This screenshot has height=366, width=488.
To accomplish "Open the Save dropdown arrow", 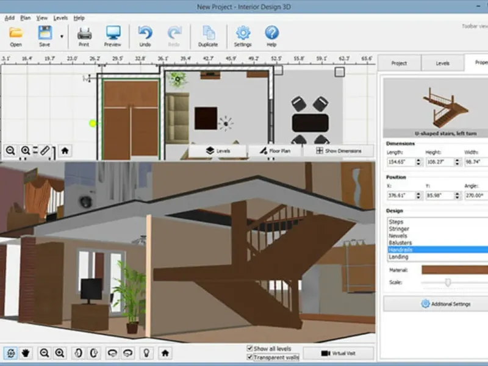I will click(62, 37).
